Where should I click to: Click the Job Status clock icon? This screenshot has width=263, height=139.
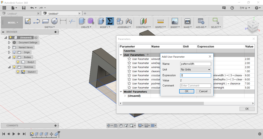tap(233, 8)
